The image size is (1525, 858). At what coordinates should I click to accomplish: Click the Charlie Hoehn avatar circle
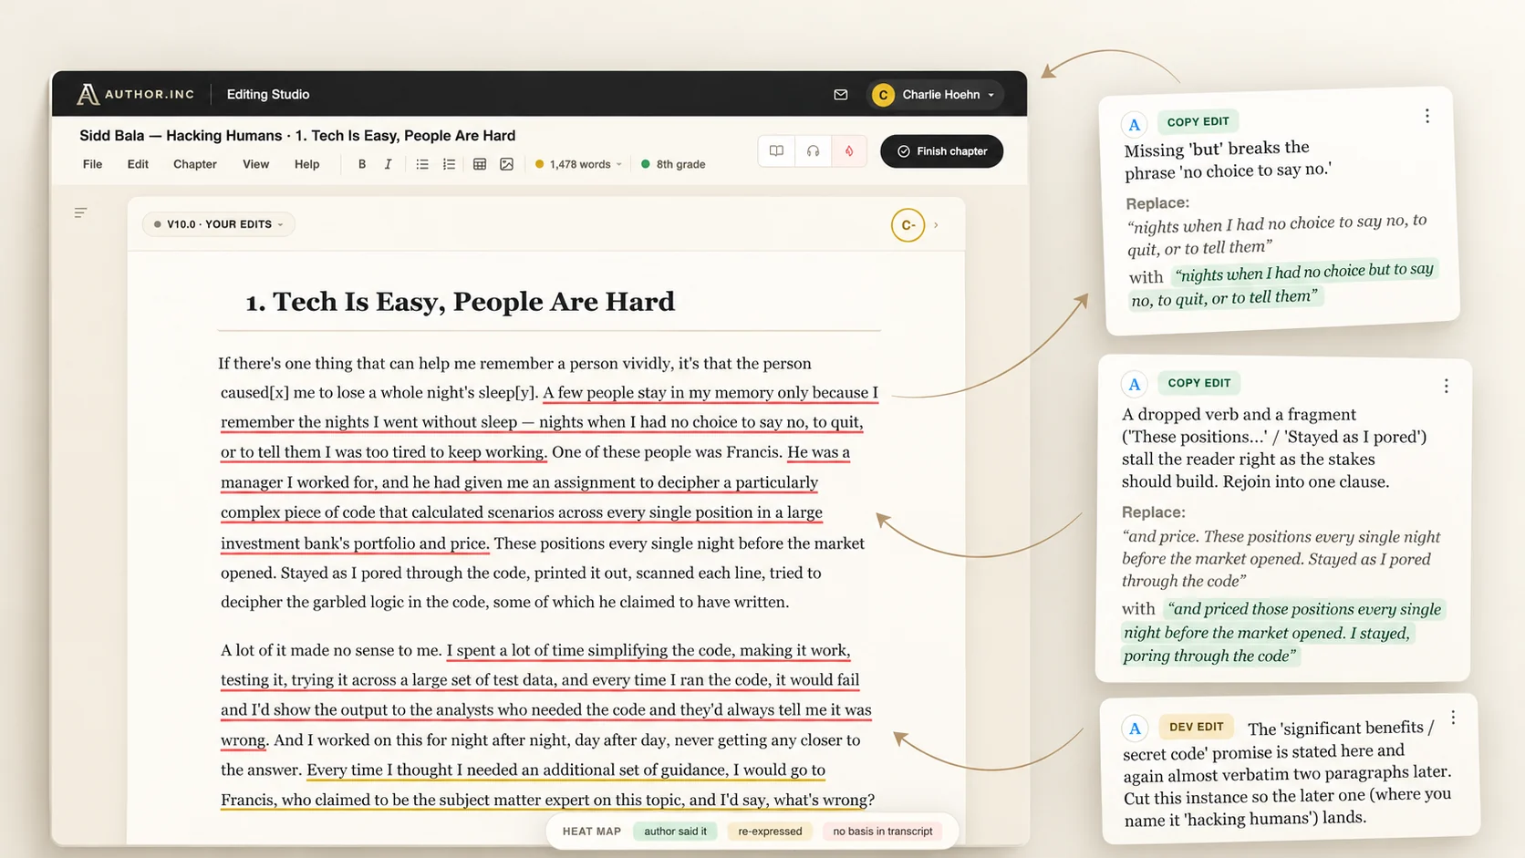(883, 95)
